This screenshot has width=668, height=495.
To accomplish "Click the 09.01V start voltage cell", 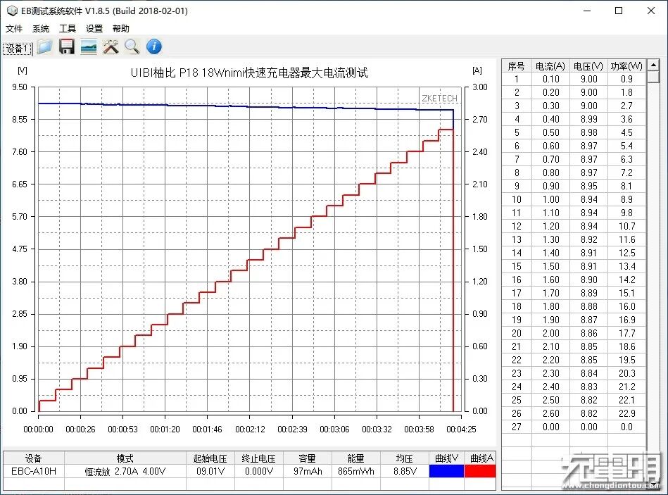I will point(210,471).
